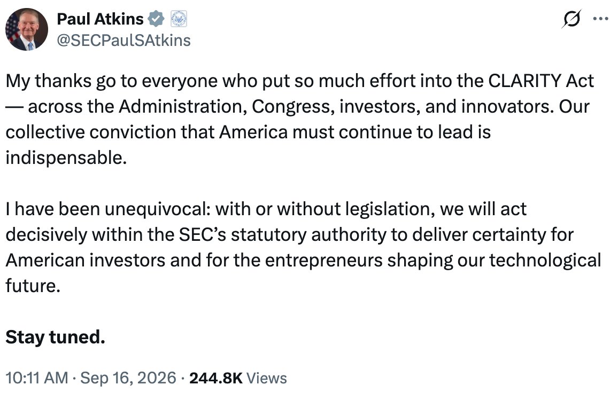The image size is (610, 393).
Task: Click the phrase I have been unequivocal
Action: [108, 209]
